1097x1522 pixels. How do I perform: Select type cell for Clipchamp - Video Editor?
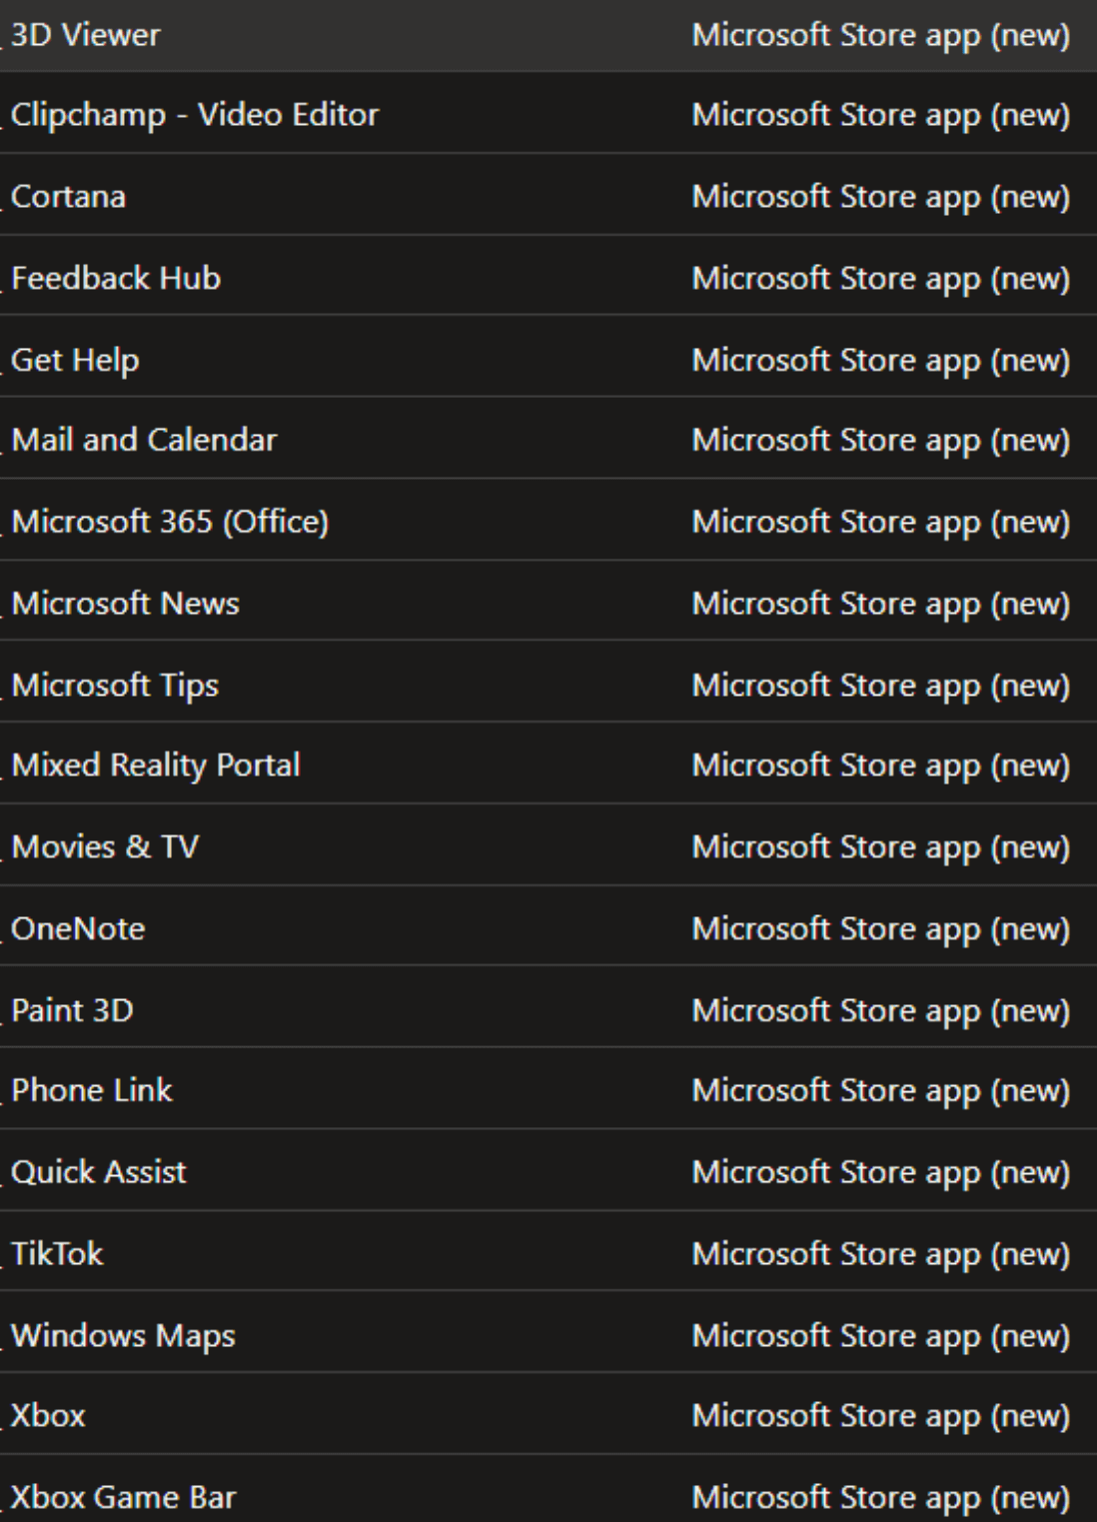(x=881, y=116)
